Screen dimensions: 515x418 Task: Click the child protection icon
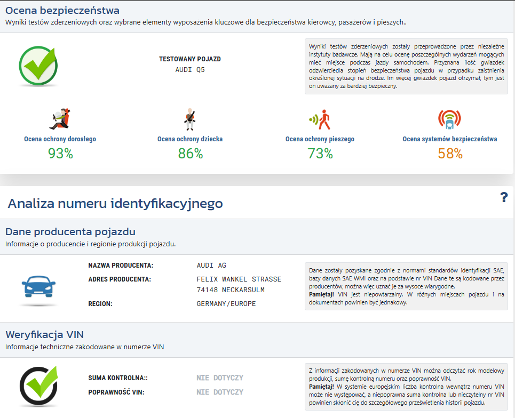click(x=189, y=119)
